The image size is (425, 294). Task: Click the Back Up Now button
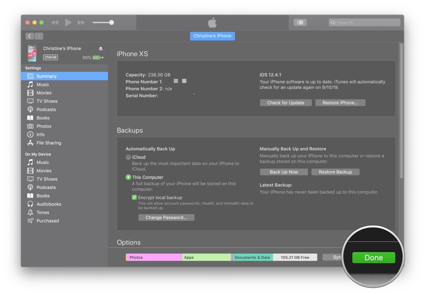[283, 172]
